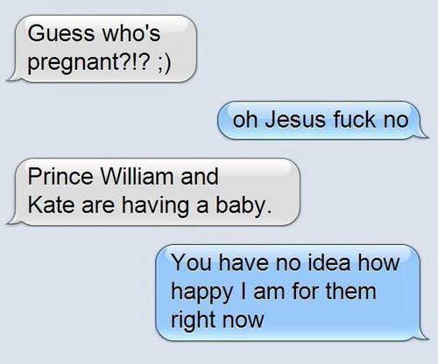The height and width of the screenshot is (364, 438).
Task: Click the tail of the "oh Jesus" bubble
Action: [423, 134]
